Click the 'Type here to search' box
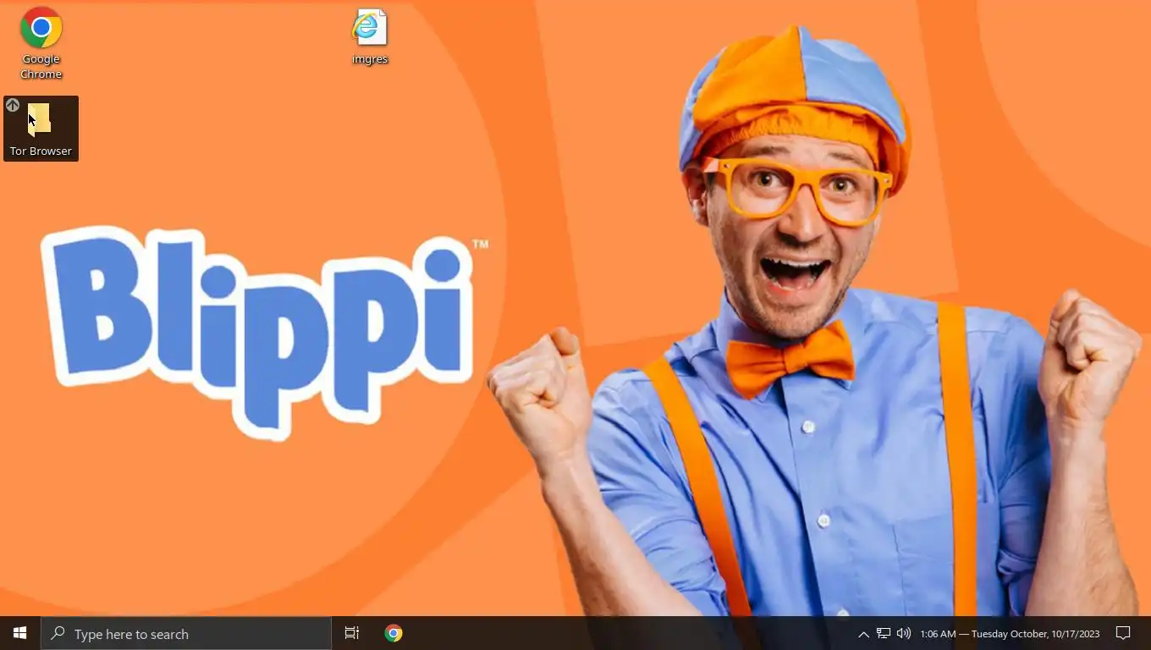1151x650 pixels. 186,633
